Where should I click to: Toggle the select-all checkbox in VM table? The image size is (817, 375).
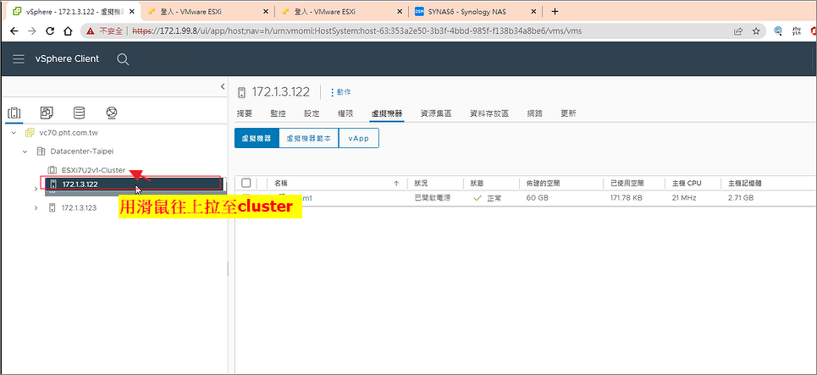coord(246,183)
